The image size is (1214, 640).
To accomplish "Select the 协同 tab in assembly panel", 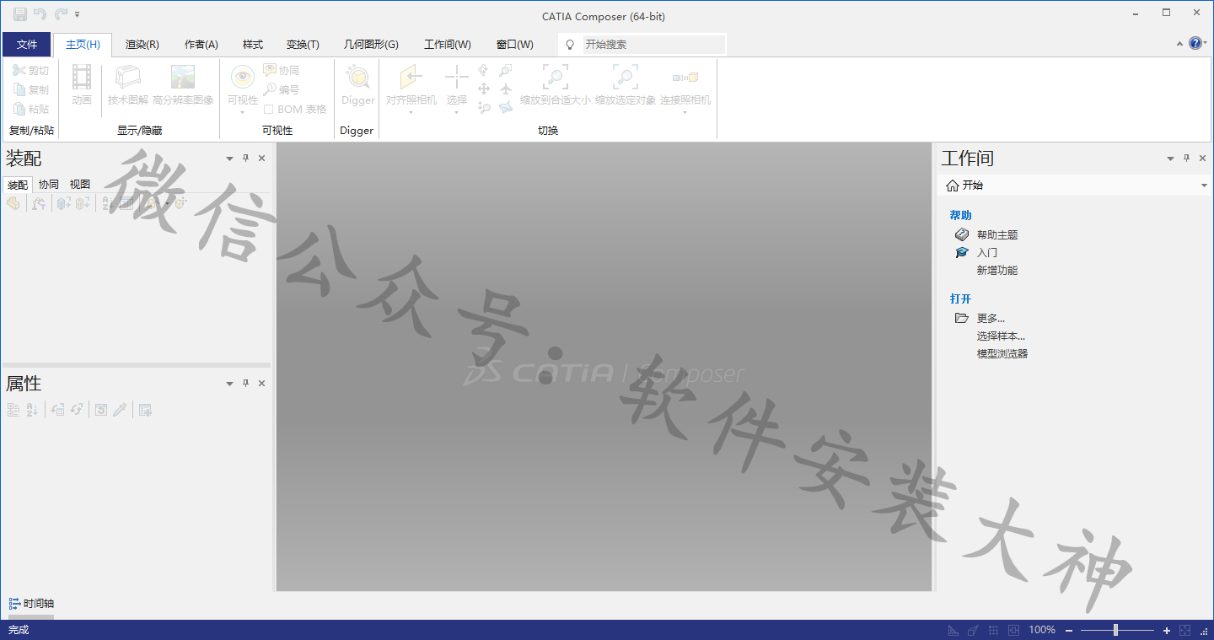I will [x=49, y=184].
